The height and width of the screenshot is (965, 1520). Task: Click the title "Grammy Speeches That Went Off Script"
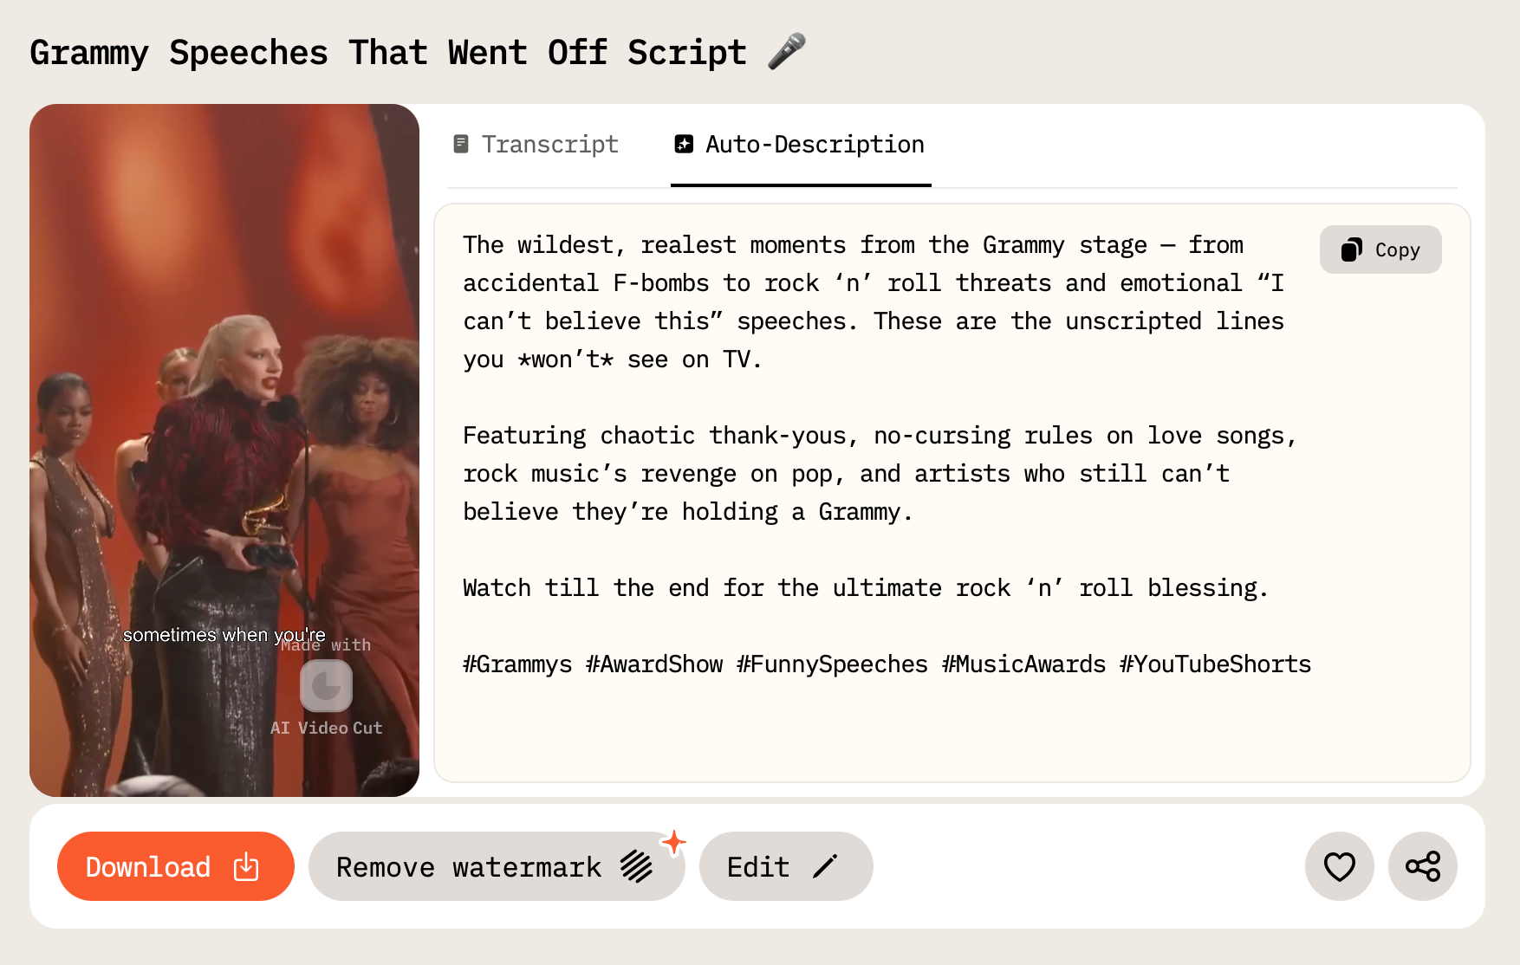pos(387,53)
